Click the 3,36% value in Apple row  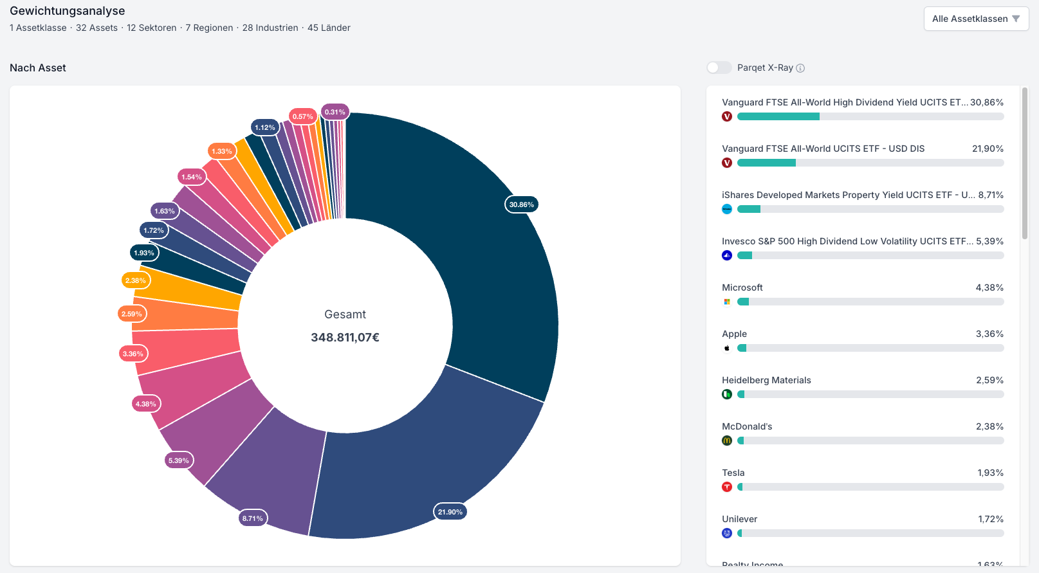pyautogui.click(x=989, y=334)
